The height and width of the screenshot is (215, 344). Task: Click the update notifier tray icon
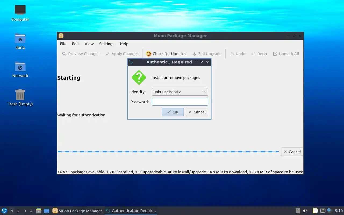[x=330, y=210]
